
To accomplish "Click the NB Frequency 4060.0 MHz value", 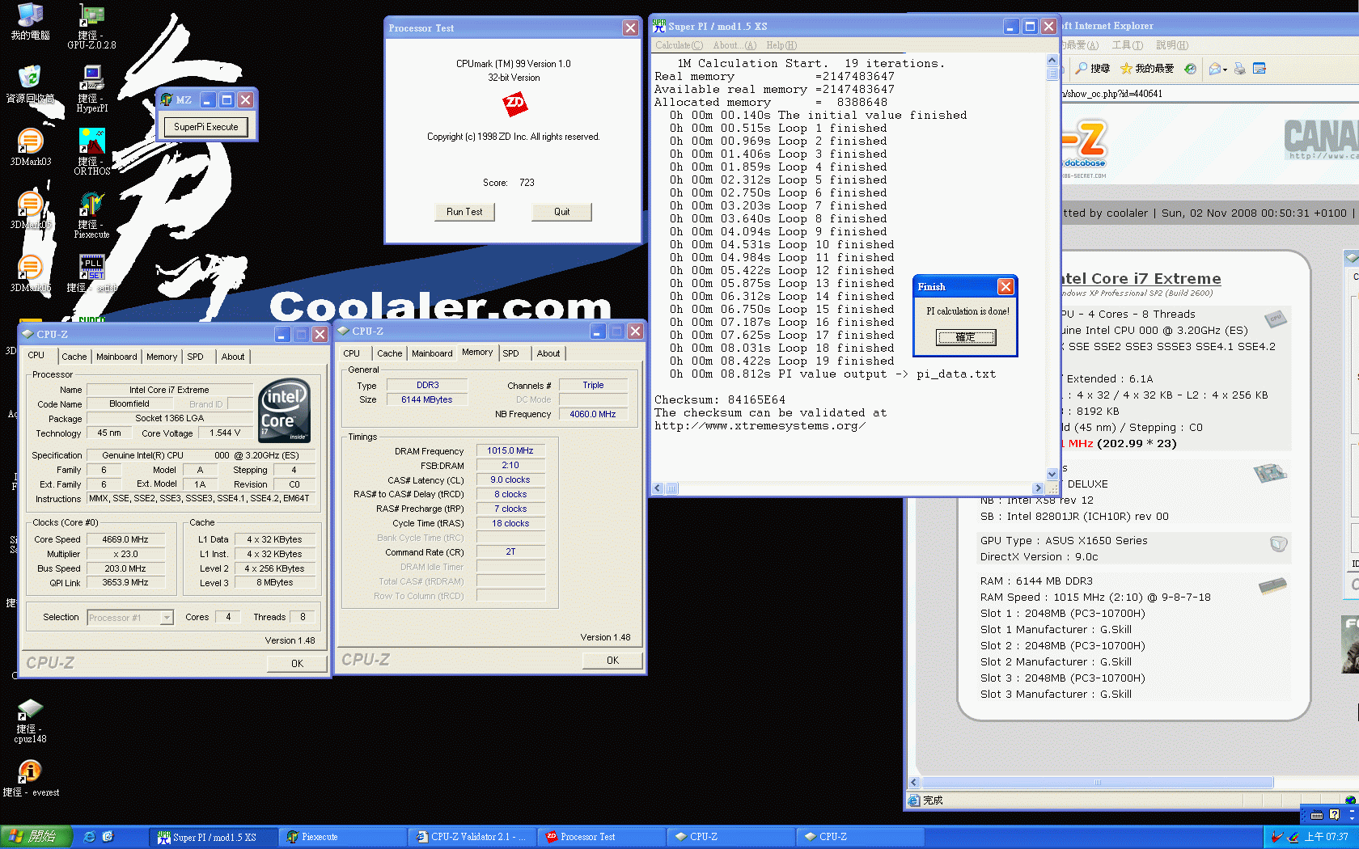I will [593, 414].
